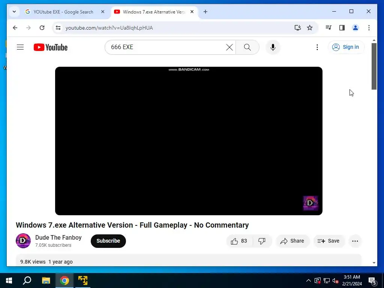Switch to YOUtube EXE Google Search tab
This screenshot has width=384, height=288.
[x=63, y=12]
